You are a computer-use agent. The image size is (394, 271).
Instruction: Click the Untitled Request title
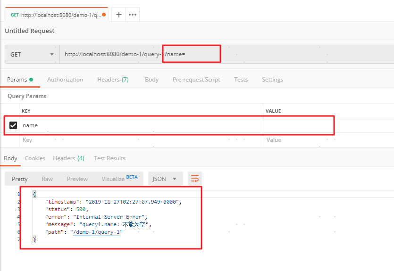[29, 31]
